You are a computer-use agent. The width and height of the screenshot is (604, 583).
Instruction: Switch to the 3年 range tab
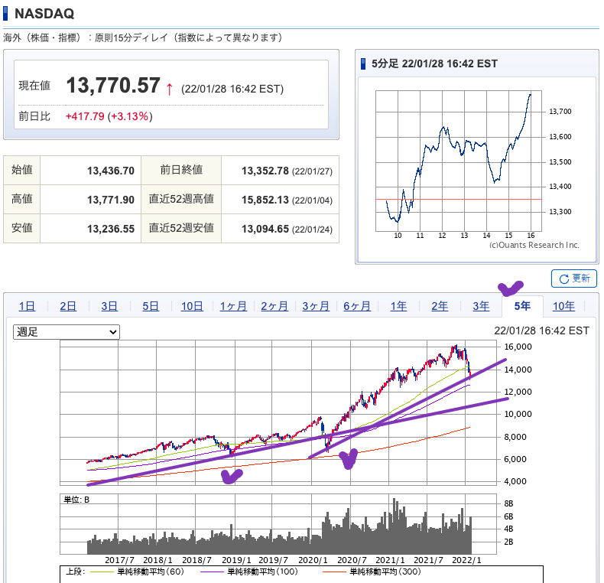tap(481, 306)
